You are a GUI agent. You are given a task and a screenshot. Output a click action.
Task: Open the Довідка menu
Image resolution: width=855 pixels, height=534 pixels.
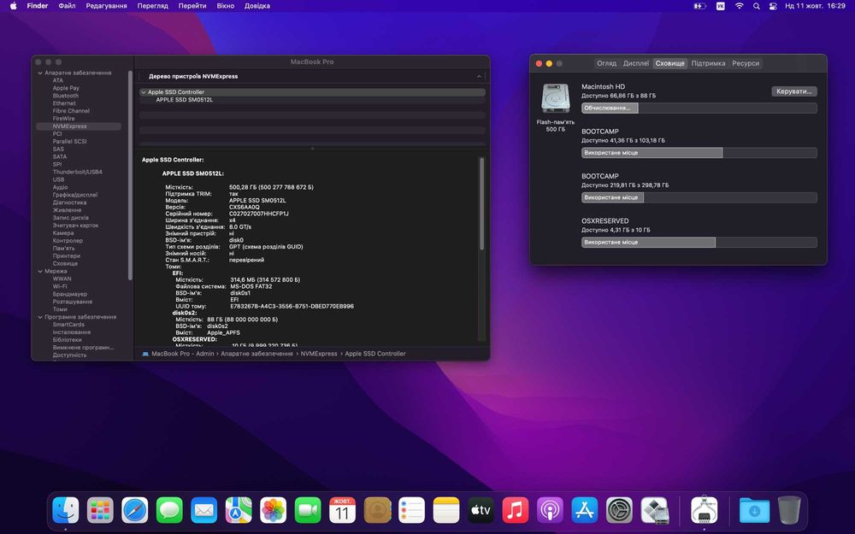coord(257,6)
